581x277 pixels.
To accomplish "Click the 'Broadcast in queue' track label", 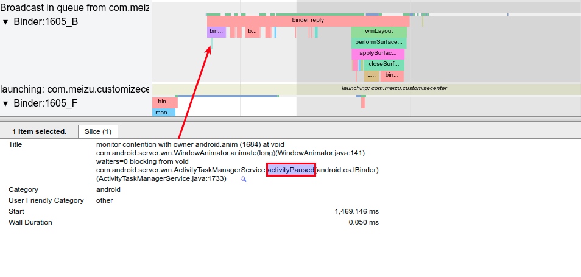I will click(74, 7).
